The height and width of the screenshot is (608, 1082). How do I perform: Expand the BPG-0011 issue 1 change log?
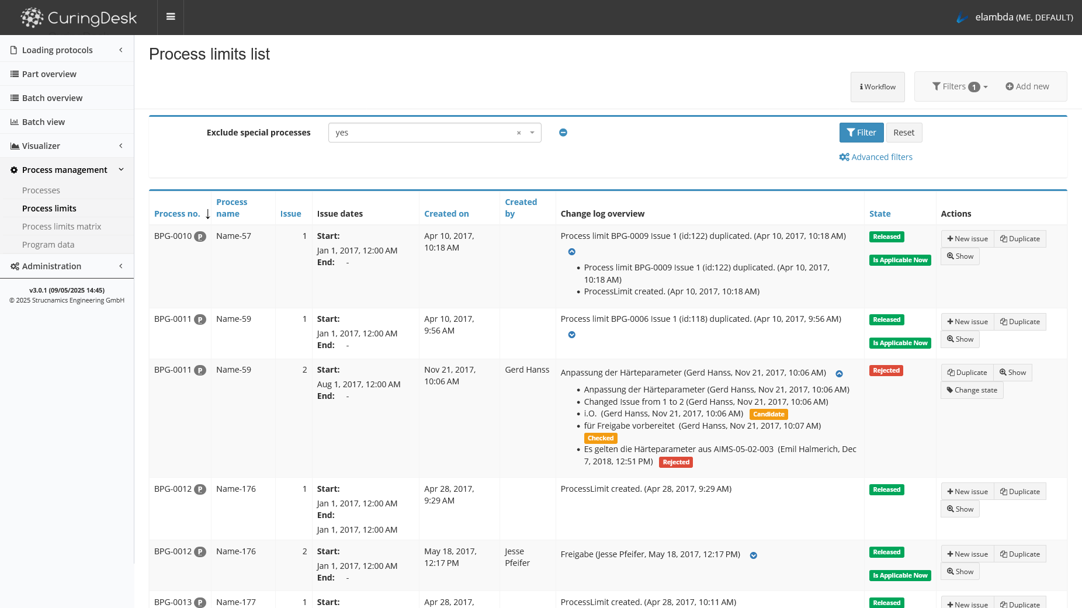[572, 335]
